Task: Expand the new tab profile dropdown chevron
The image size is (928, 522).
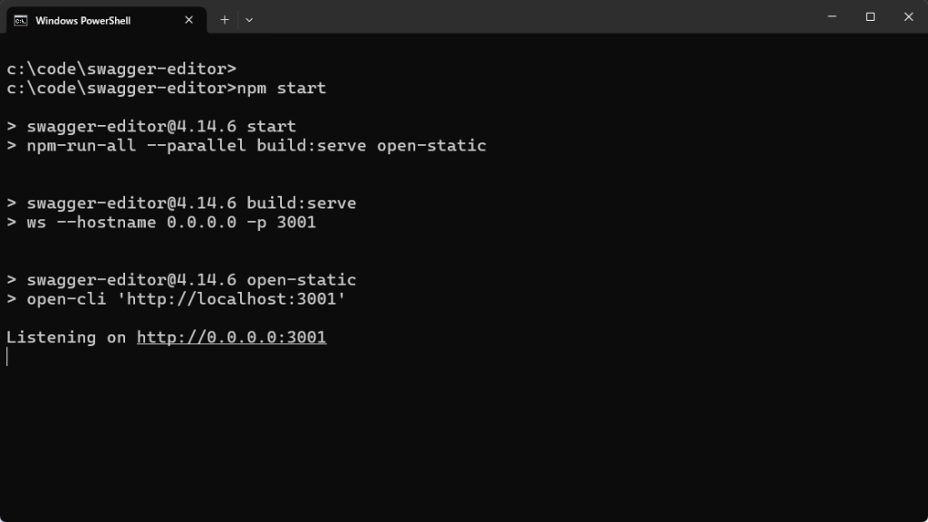Action: [249, 20]
